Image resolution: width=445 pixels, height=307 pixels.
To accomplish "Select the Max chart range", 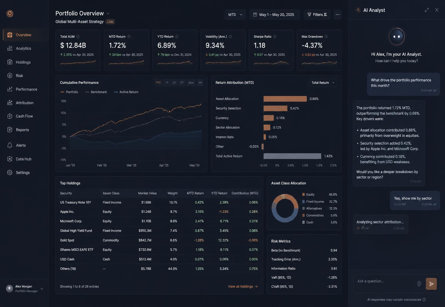I will tap(191, 83).
